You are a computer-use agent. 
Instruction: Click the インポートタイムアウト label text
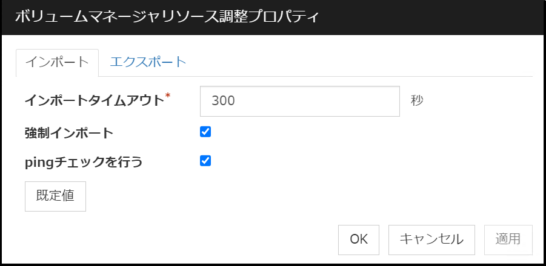click(95, 101)
